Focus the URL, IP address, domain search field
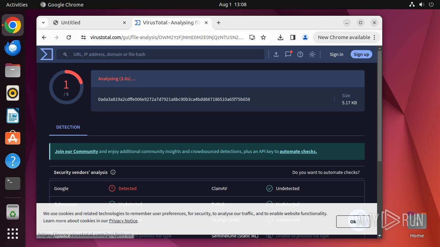 161,54
